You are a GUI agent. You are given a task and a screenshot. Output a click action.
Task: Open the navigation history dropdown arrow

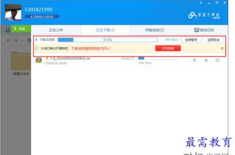(22, 40)
